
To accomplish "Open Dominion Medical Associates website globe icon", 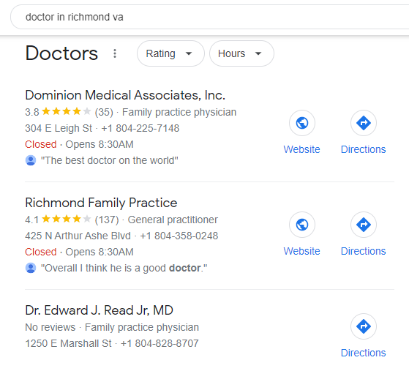I will pos(302,123).
